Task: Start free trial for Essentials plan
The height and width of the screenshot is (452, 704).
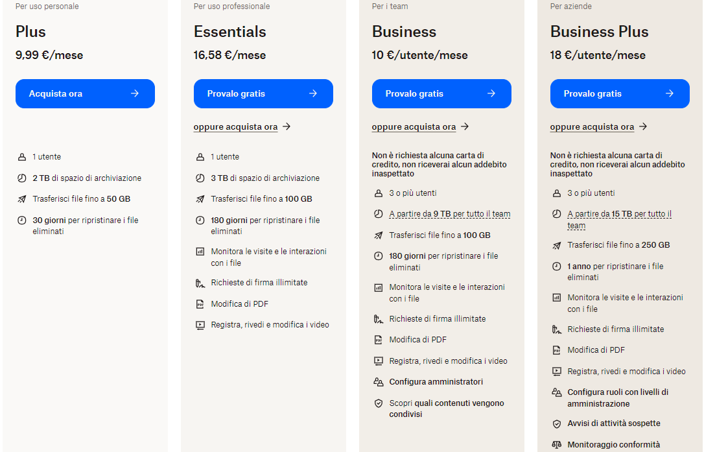Action: 263,93
